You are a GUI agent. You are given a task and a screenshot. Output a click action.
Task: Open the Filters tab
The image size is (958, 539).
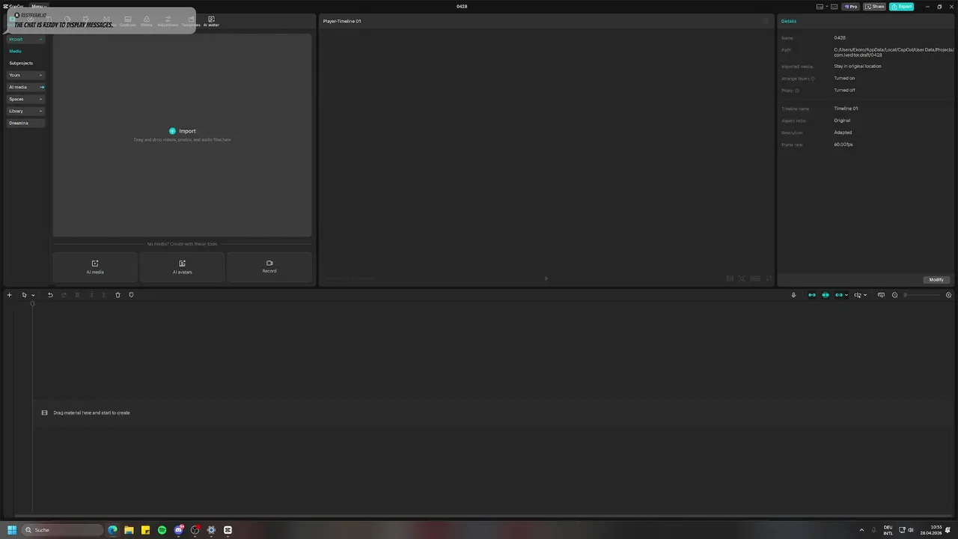(147, 21)
